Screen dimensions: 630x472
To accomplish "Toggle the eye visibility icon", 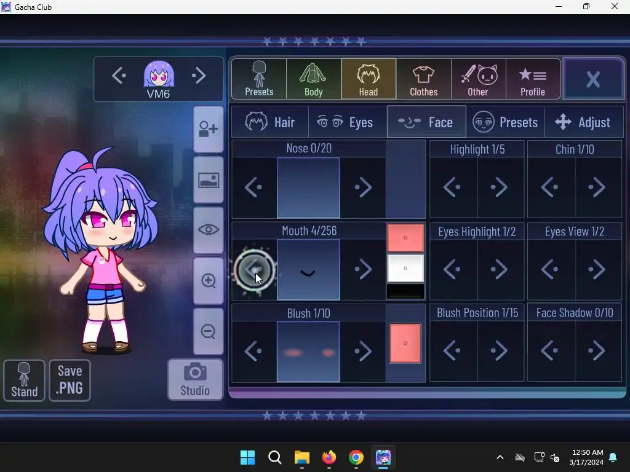I will pyautogui.click(x=208, y=230).
